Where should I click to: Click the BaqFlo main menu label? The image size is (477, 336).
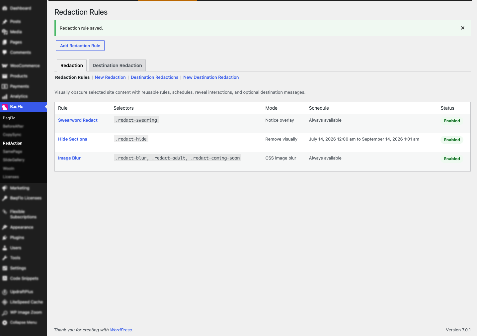17,107
